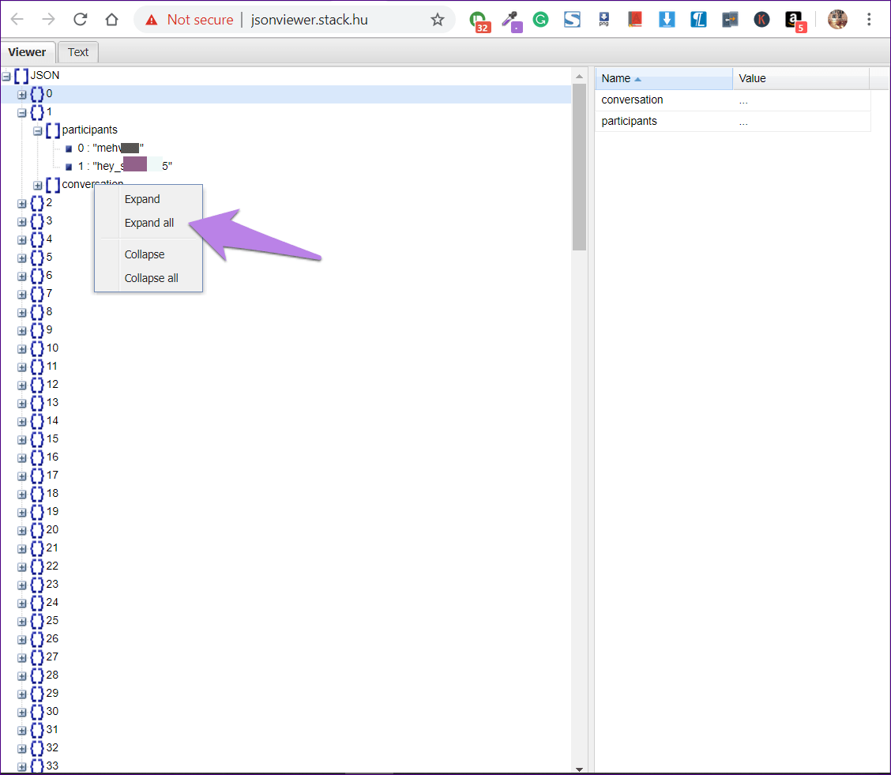Go to browser home page icon

click(x=111, y=20)
